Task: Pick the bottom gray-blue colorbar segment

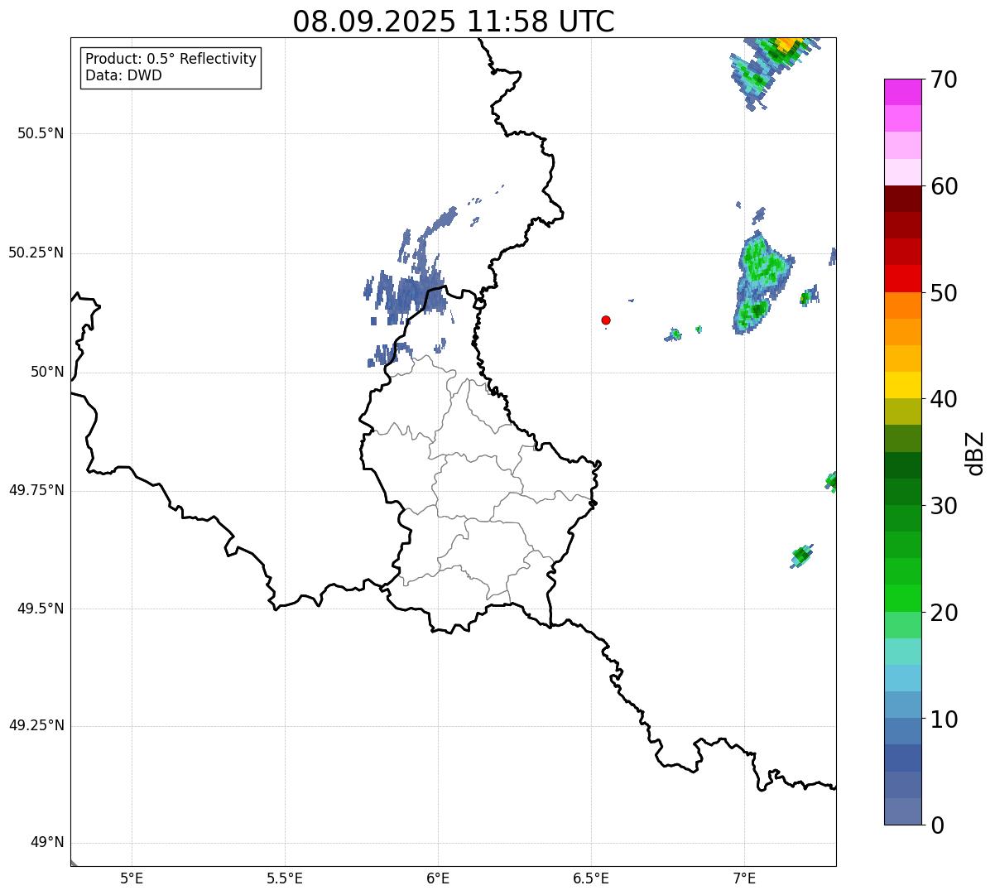Action: point(902,811)
